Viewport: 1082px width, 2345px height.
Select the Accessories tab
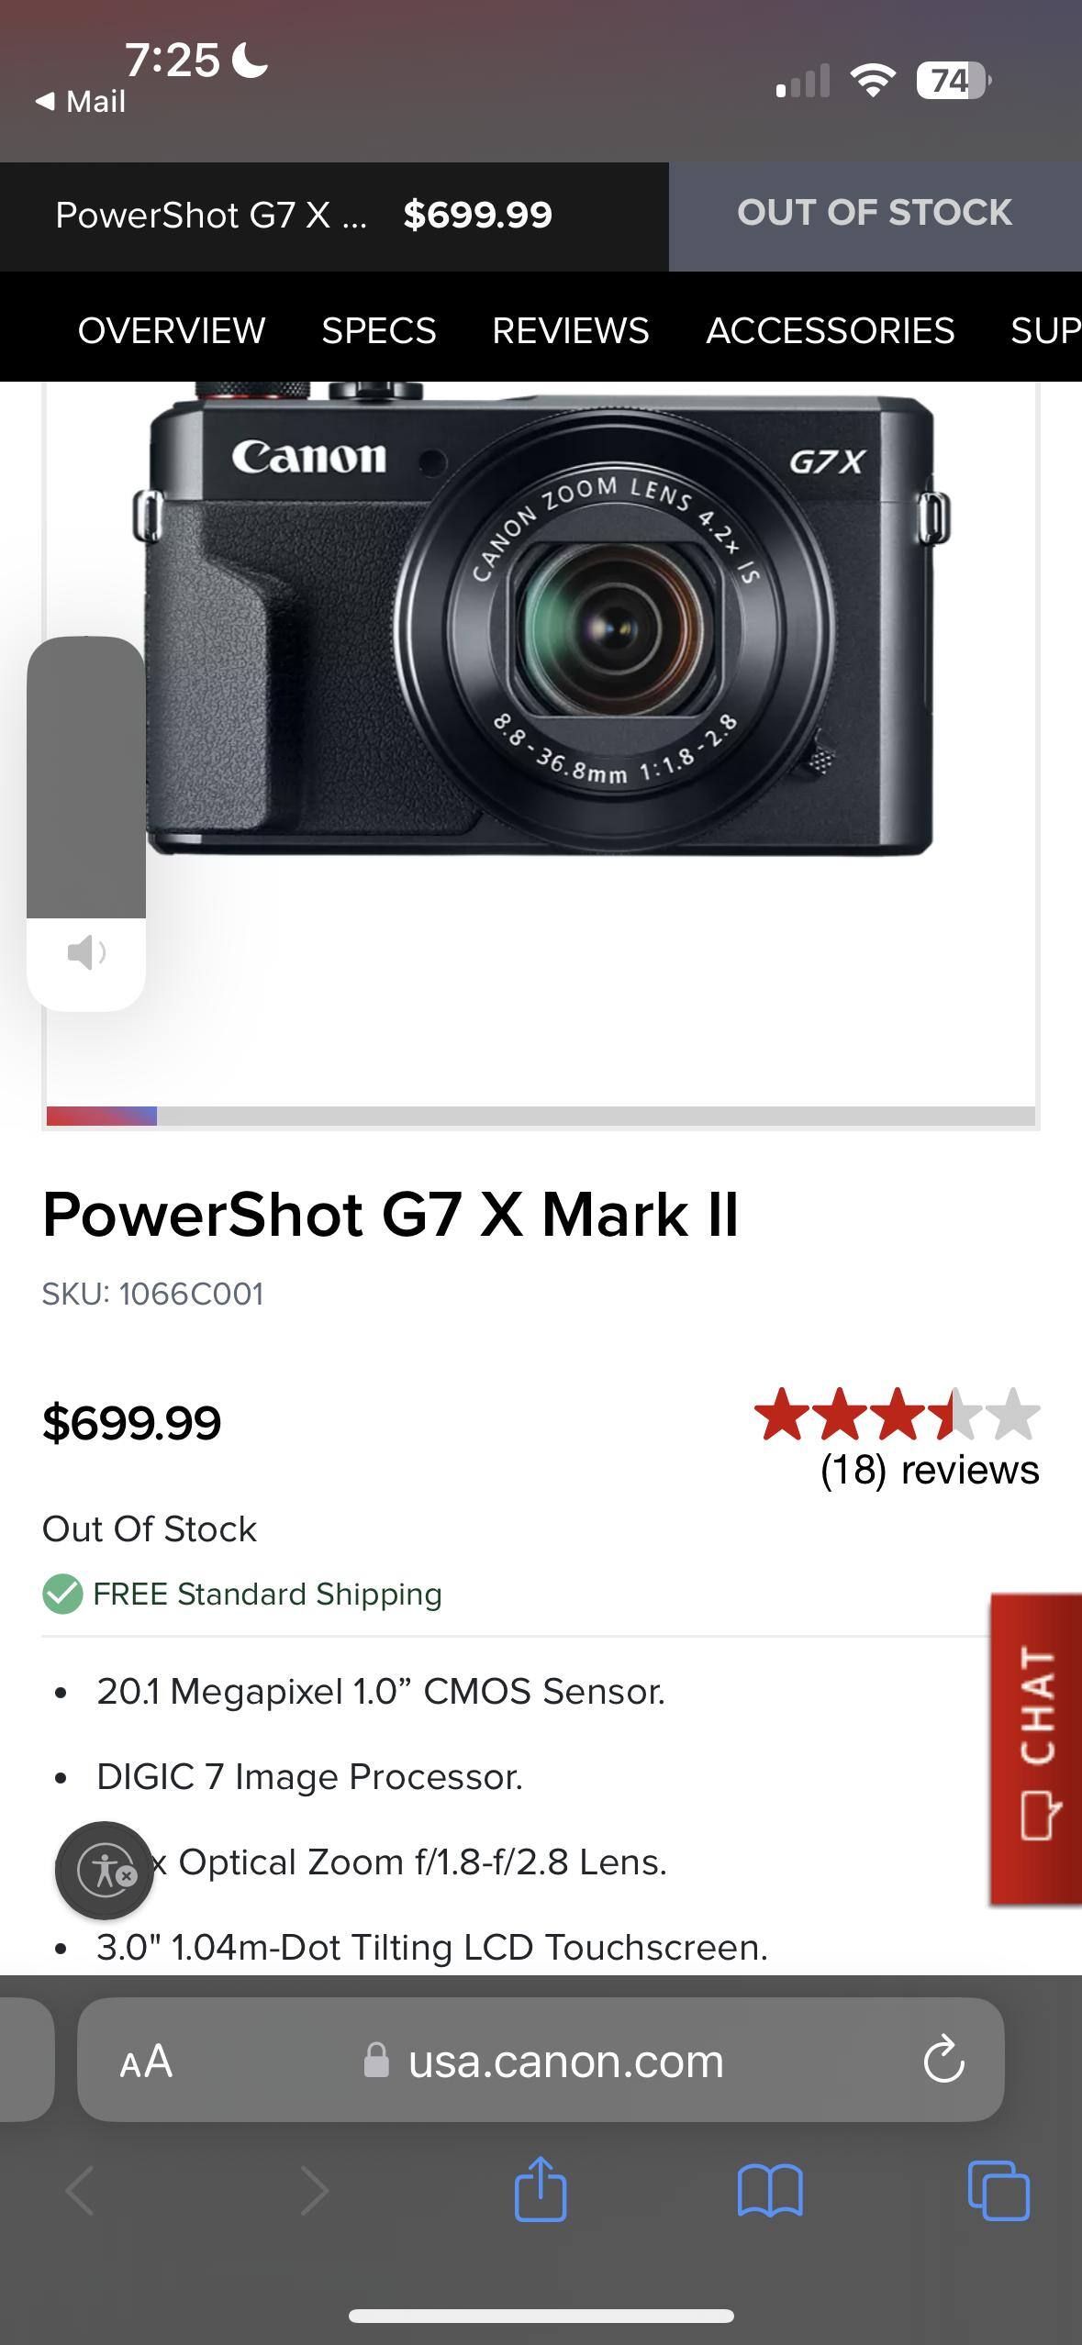click(x=830, y=330)
